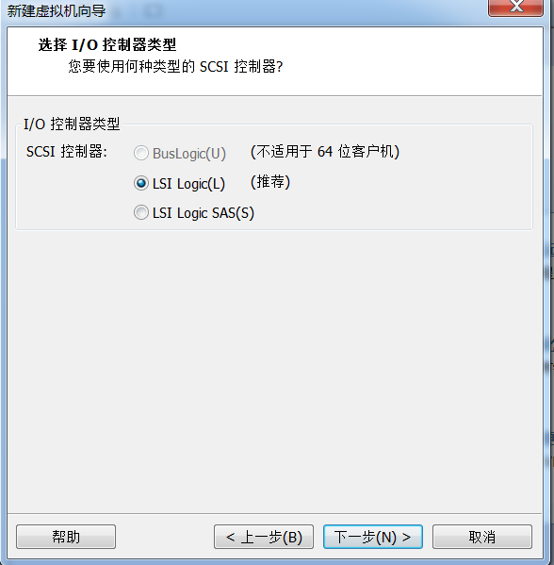Click the I/O 控制器类型 group box label

click(x=72, y=125)
